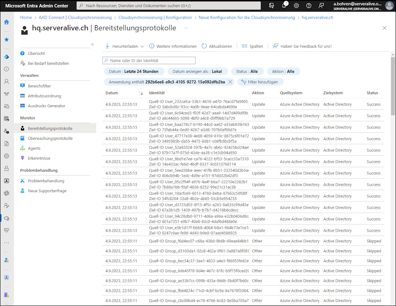Open AAD Connect | Cloudsynchronisierung breadcrumb
This screenshot has height=306, width=396.
75,17
